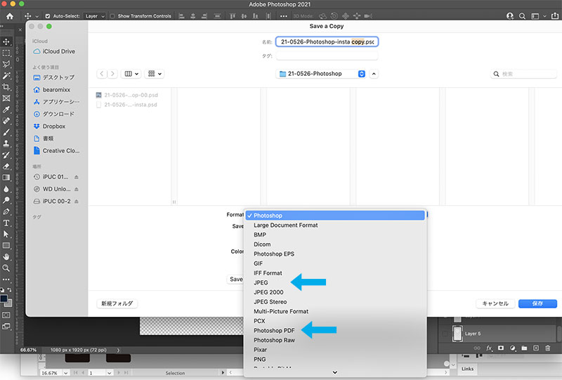Select the Rectangular Marquee tool

(x=6, y=53)
